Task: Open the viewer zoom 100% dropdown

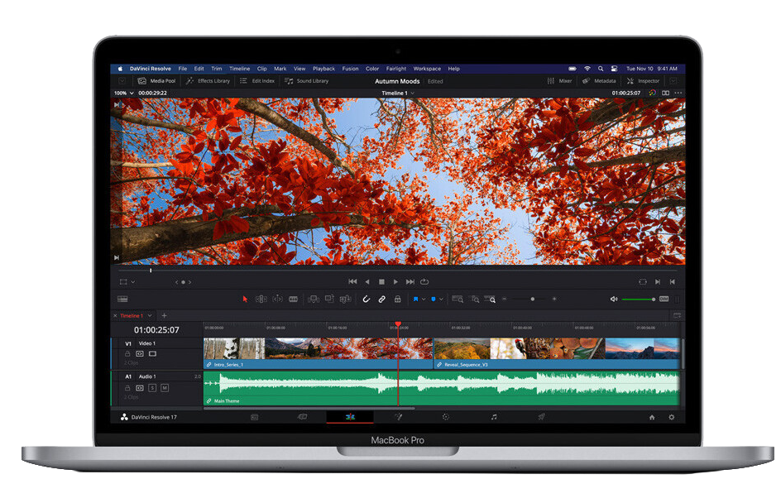Action: coord(123,93)
